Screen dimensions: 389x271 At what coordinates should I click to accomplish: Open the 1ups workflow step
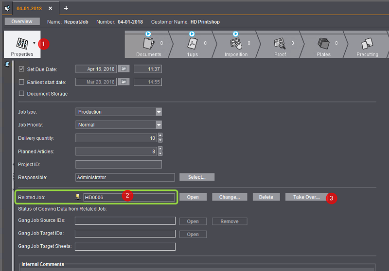click(192, 45)
